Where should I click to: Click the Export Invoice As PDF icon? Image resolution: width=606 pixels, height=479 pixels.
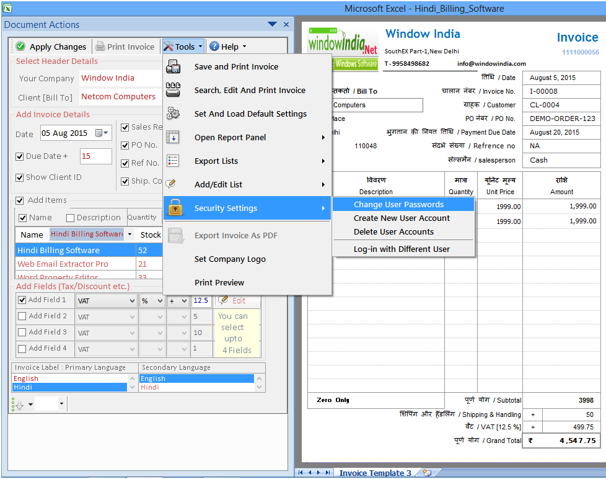click(x=176, y=235)
